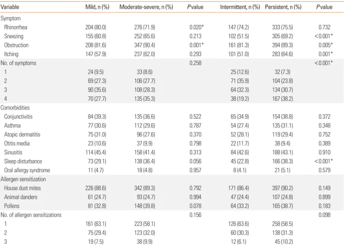Select the 'Symptom' section label
This screenshot has width=345, height=247.
tap(11, 18)
